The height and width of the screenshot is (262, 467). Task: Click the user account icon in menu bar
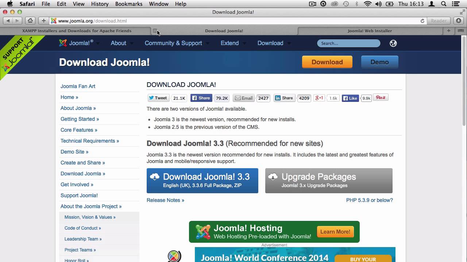(x=432, y=4)
